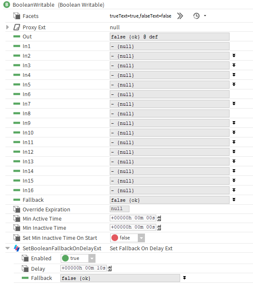The image size is (253, 287).
Task: Click the Min Active Time icon
Action: pos(17,218)
